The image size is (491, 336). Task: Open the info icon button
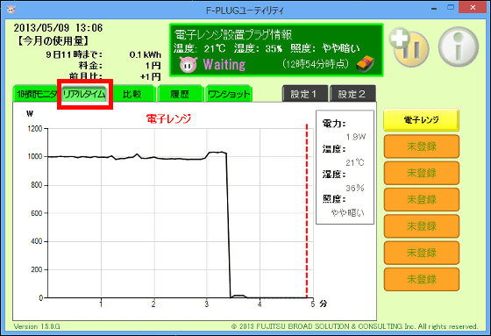[458, 47]
